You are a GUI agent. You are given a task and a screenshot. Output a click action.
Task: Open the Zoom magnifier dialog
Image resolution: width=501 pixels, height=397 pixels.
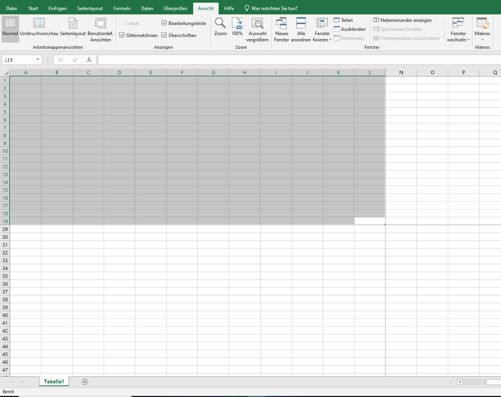coord(221,27)
